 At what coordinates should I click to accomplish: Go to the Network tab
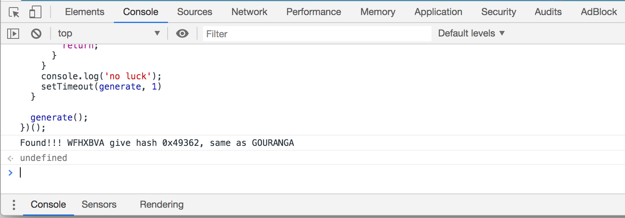pos(249,12)
